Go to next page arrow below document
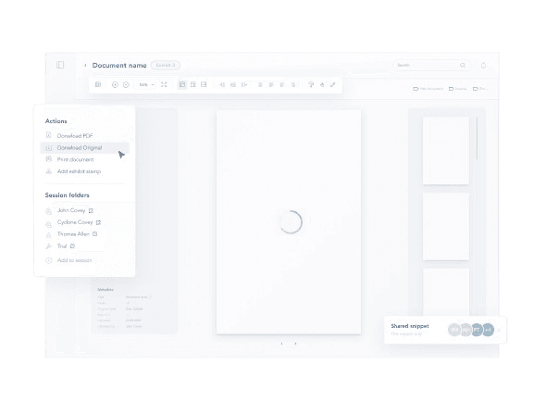The image size is (534, 401). [295, 344]
